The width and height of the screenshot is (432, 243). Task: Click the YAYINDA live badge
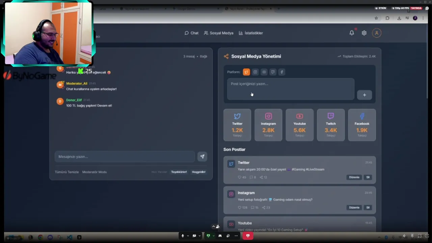click(x=416, y=8)
